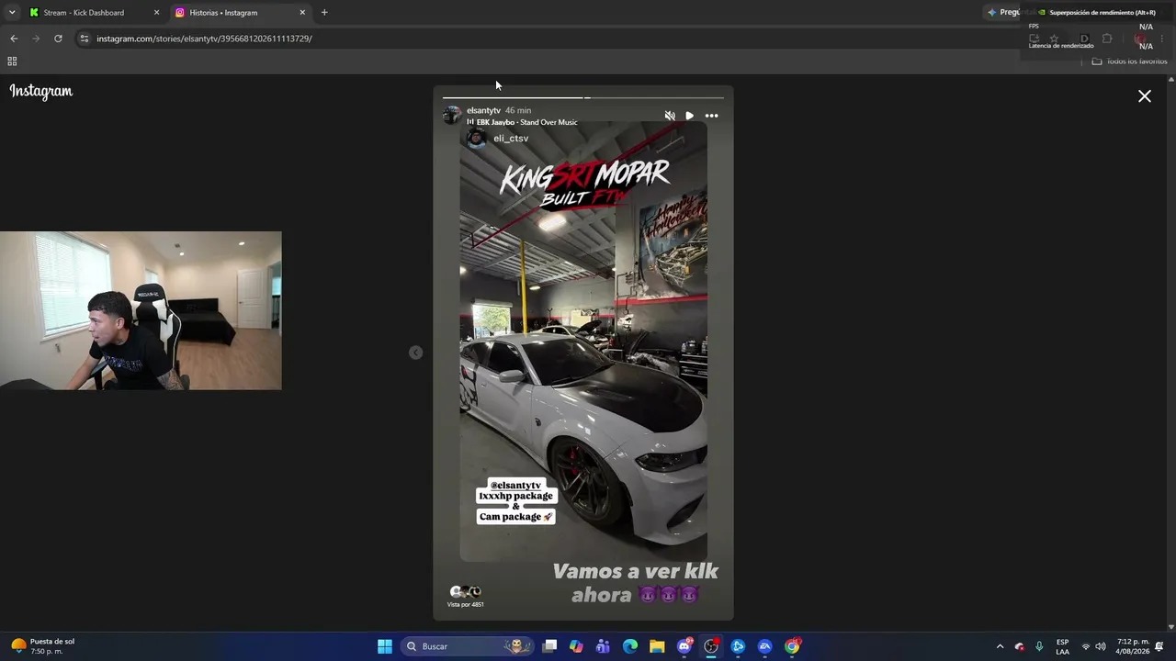View site information in address bar
The height and width of the screenshot is (661, 1176).
[84, 39]
